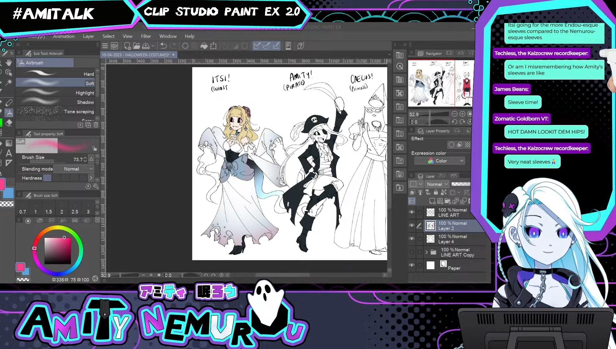This screenshot has width=616, height=349.
Task: Click the Navigator rotate left icon
Action: point(454,122)
